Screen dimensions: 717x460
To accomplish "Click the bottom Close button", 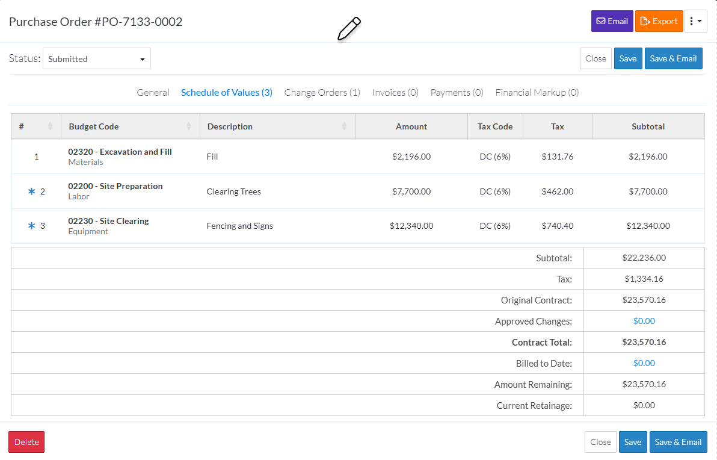I will pyautogui.click(x=600, y=442).
